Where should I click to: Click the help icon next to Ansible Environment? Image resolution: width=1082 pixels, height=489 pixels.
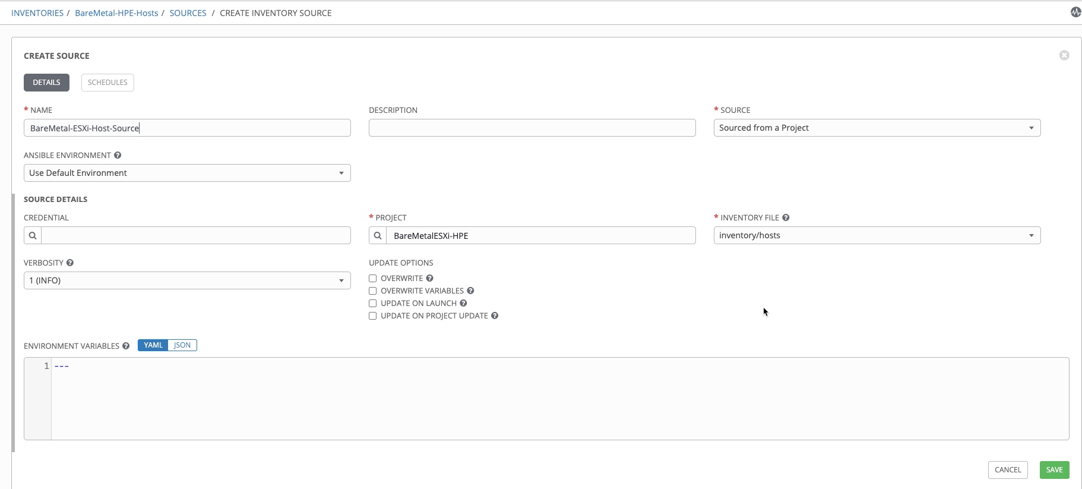(x=118, y=155)
